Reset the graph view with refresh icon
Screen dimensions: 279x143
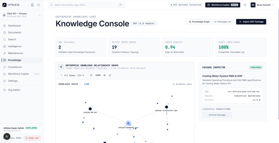click(110, 75)
